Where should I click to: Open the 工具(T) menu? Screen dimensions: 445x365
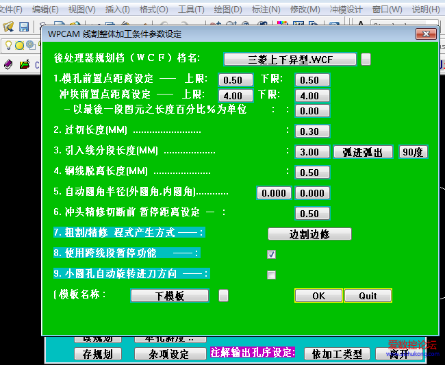click(x=191, y=10)
